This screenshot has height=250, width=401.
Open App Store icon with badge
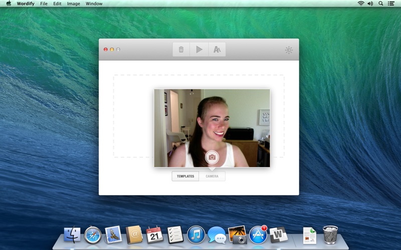tap(258, 234)
